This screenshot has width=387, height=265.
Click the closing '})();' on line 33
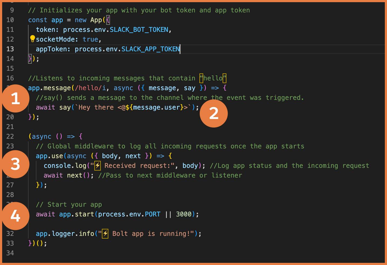pos(37,243)
